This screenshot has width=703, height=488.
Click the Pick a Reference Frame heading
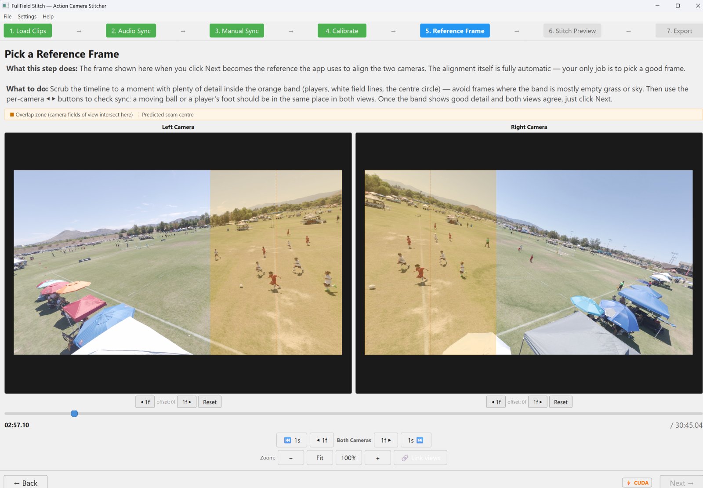click(x=62, y=54)
